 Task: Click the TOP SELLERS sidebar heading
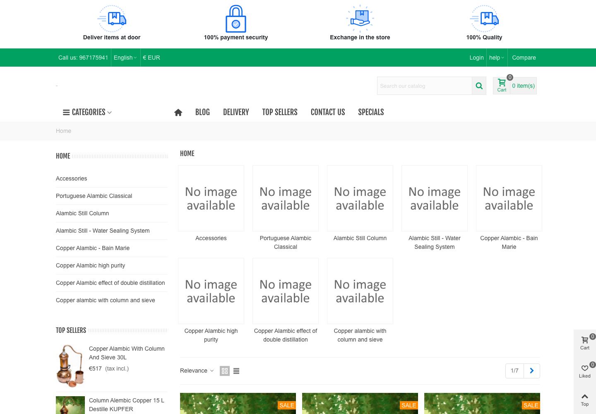[x=71, y=330]
